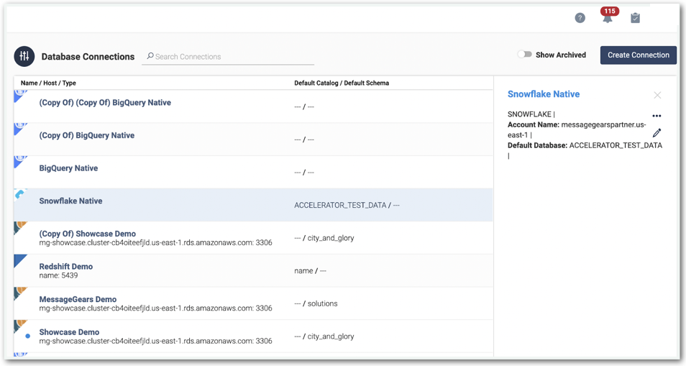
Task: Click the MessageGears Demo row icon
Action: (20, 293)
